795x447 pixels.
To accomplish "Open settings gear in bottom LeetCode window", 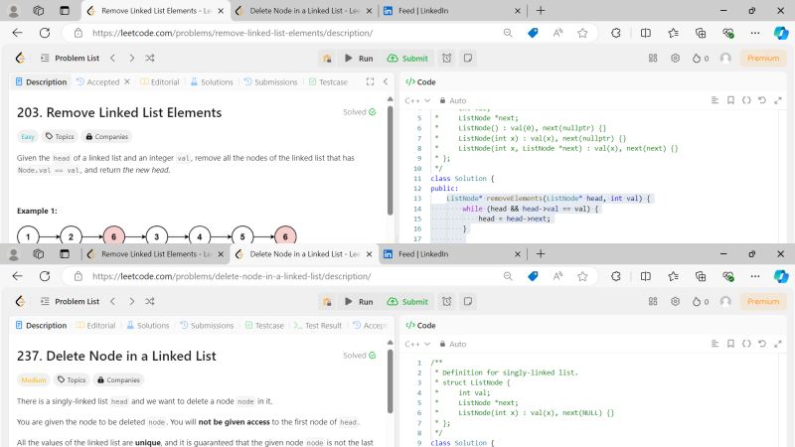I will click(676, 302).
